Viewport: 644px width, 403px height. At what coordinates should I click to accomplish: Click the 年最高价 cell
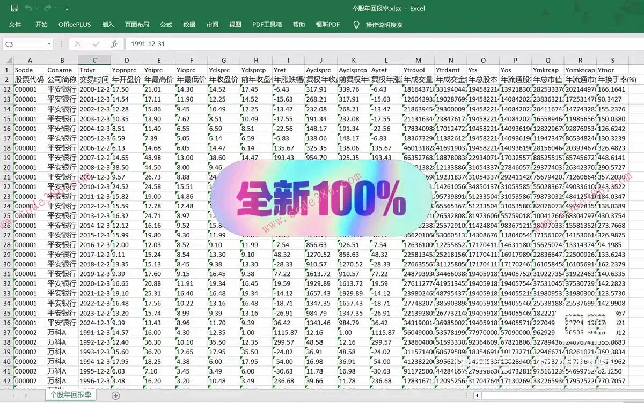(x=159, y=79)
